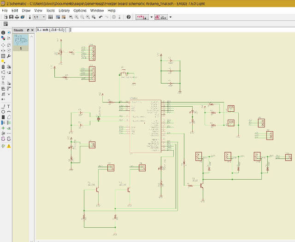Zoom in with the plus magnifier

[x=77, y=17]
